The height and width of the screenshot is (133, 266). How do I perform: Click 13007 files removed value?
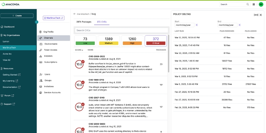coord(227,61)
